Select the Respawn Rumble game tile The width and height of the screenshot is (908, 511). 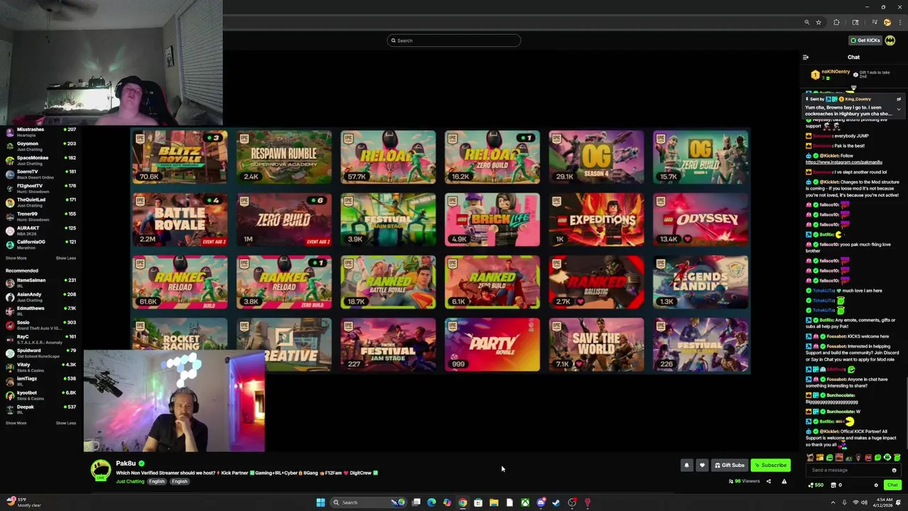(284, 157)
